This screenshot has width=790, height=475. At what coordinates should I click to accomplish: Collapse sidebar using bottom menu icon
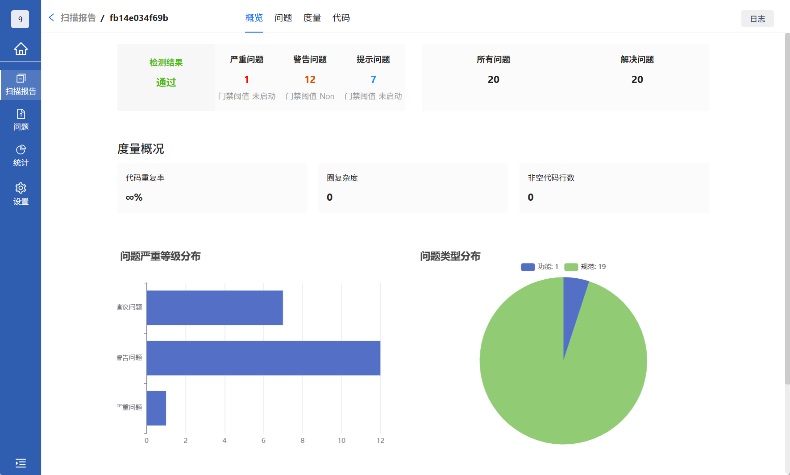tap(21, 463)
